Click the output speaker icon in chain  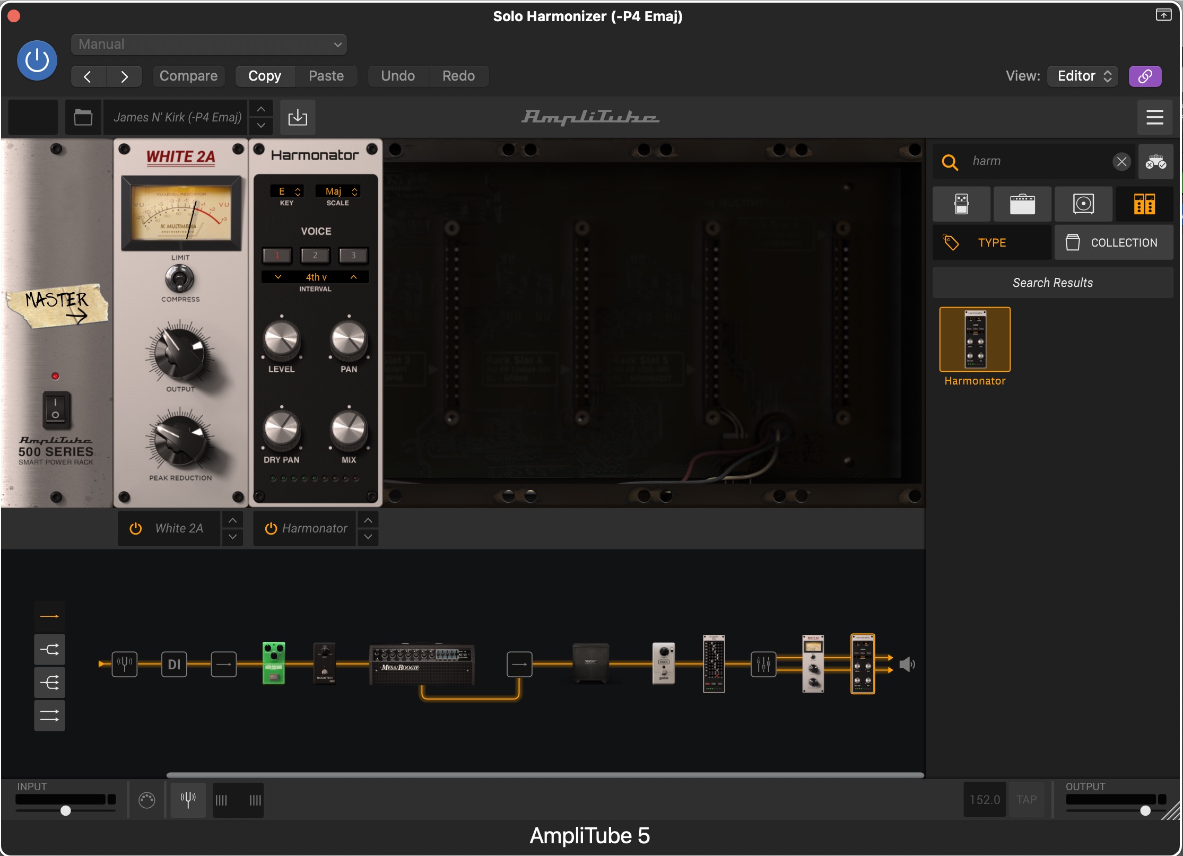[907, 664]
